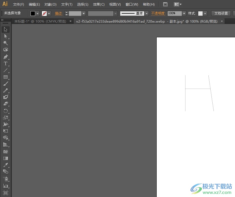Open the stroke color dropdown
The image size is (235, 197).
click(x=49, y=13)
